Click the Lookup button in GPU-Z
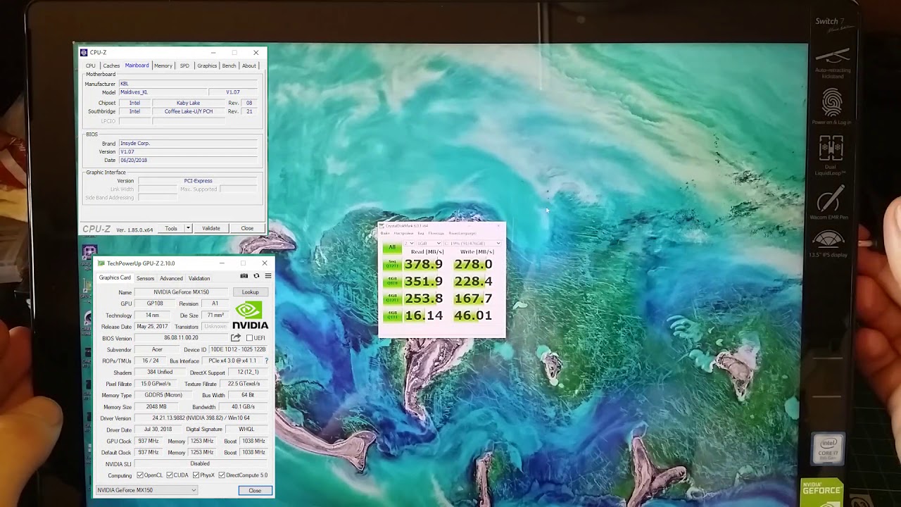Viewport: 901px width, 507px height. pos(251,292)
